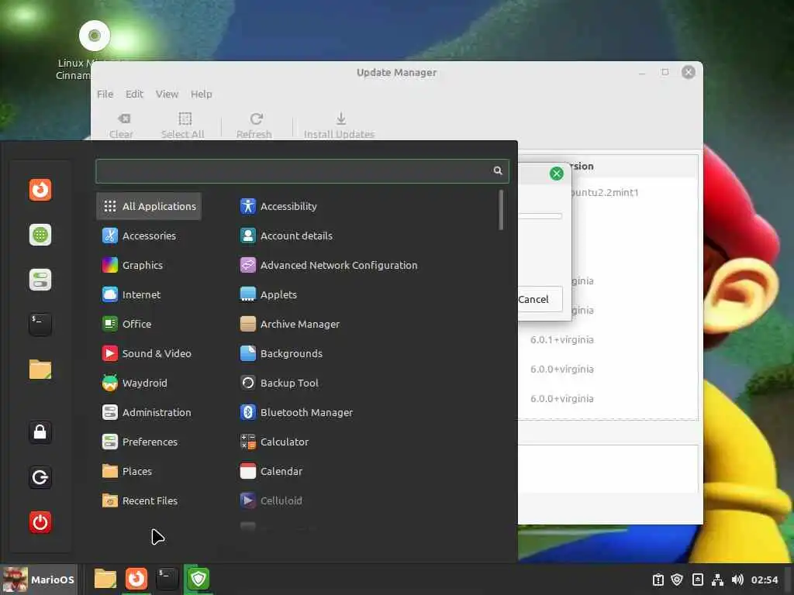Launch the Calculator app
The width and height of the screenshot is (794, 595).
[274, 442]
